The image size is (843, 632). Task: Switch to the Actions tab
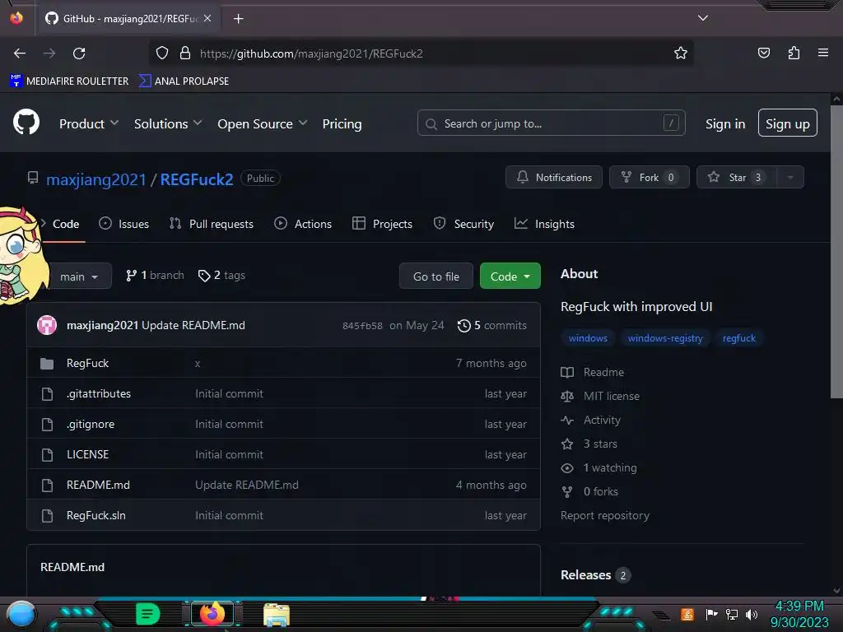[303, 224]
